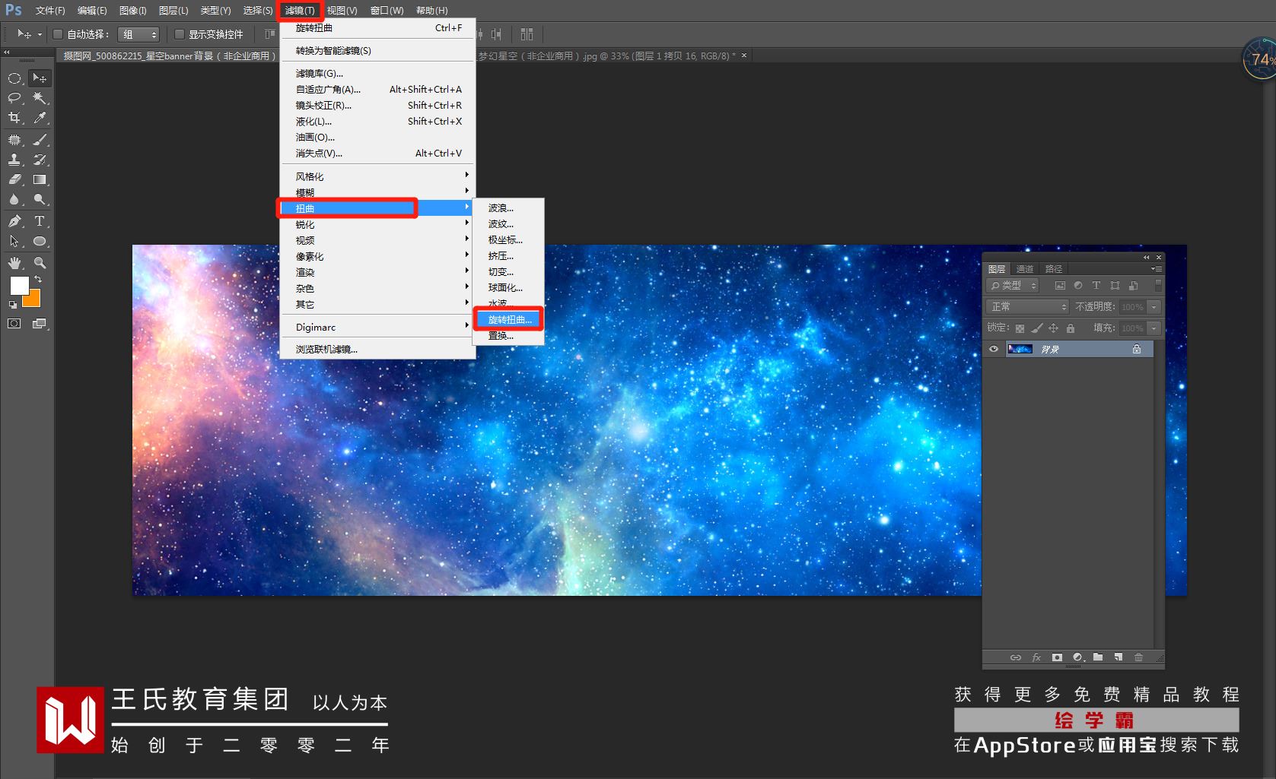Click the lock icon on 背景 layer
1276x779 pixels.
pos(1137,349)
